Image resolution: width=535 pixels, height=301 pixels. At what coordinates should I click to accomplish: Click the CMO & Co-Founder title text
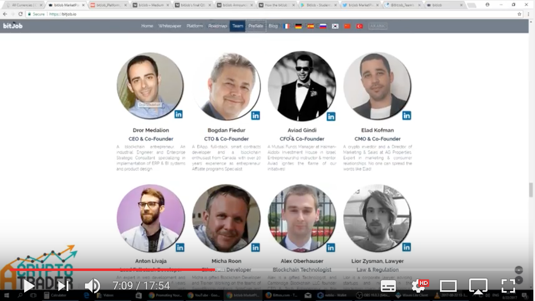(x=377, y=139)
